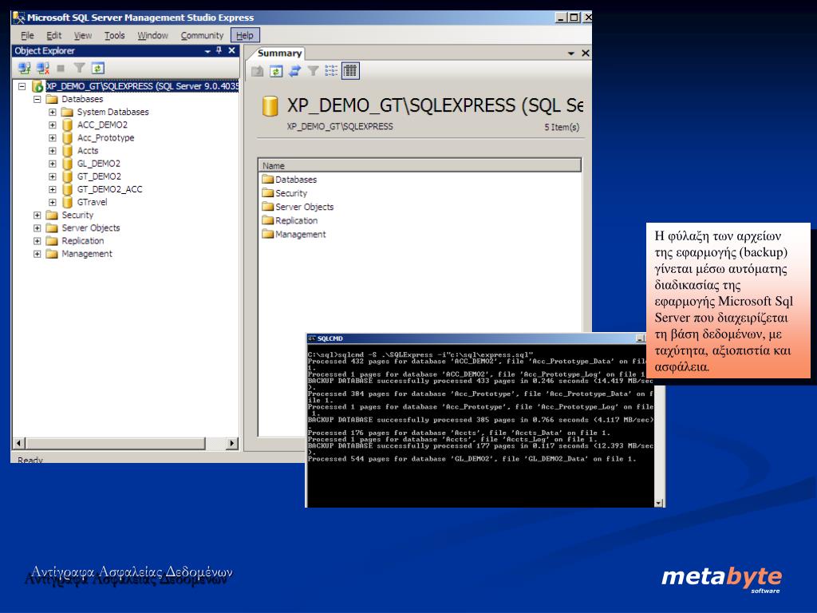This screenshot has width=817, height=613.
Task: Click the Refresh icon in Object Explorer toolbar
Action: [98, 68]
